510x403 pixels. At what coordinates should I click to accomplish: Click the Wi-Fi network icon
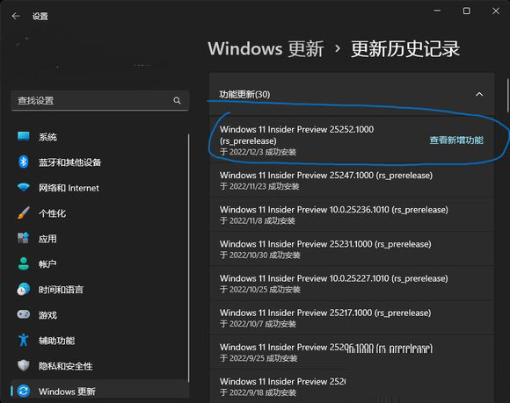24,187
